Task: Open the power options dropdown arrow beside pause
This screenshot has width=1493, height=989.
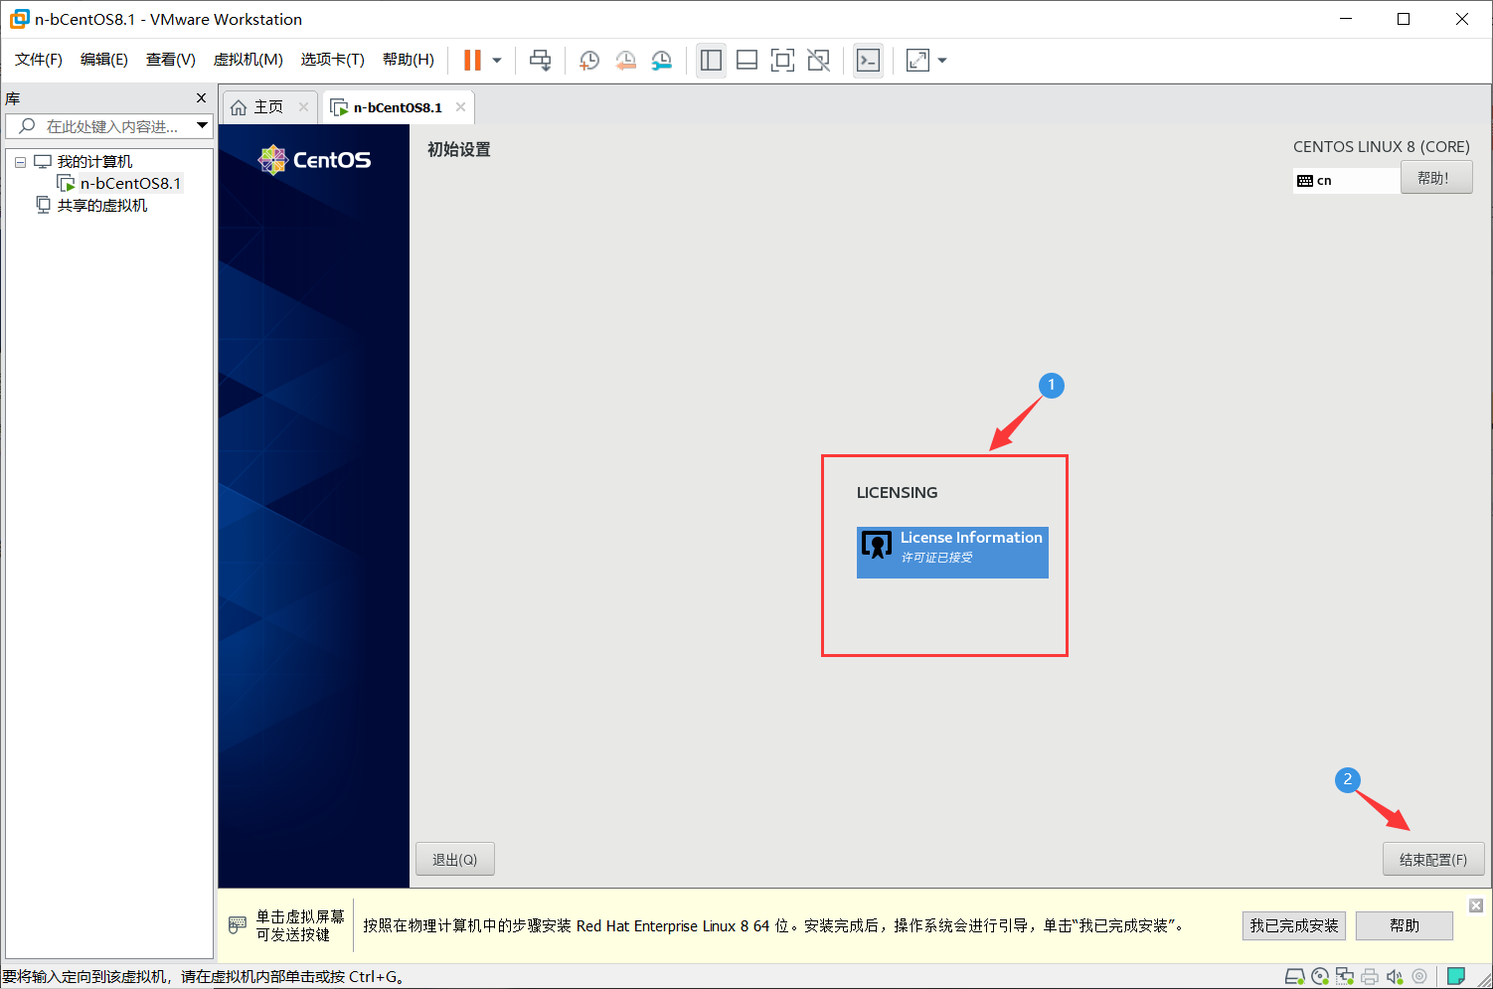Action: [497, 61]
